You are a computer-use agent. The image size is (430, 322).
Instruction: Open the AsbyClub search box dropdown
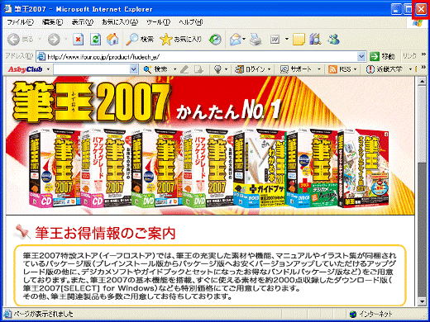[x=134, y=69]
